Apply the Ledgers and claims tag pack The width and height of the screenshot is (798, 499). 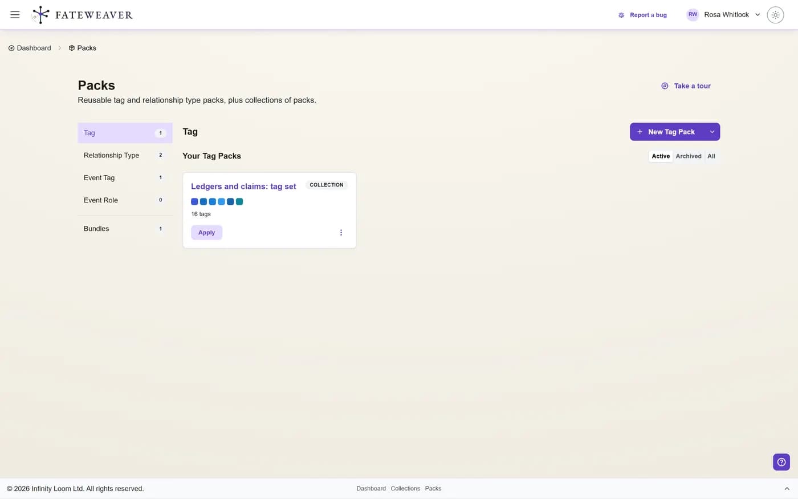(x=206, y=233)
